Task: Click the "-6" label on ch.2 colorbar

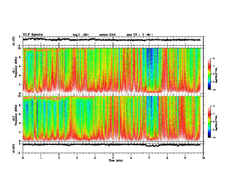Action: (x=213, y=106)
